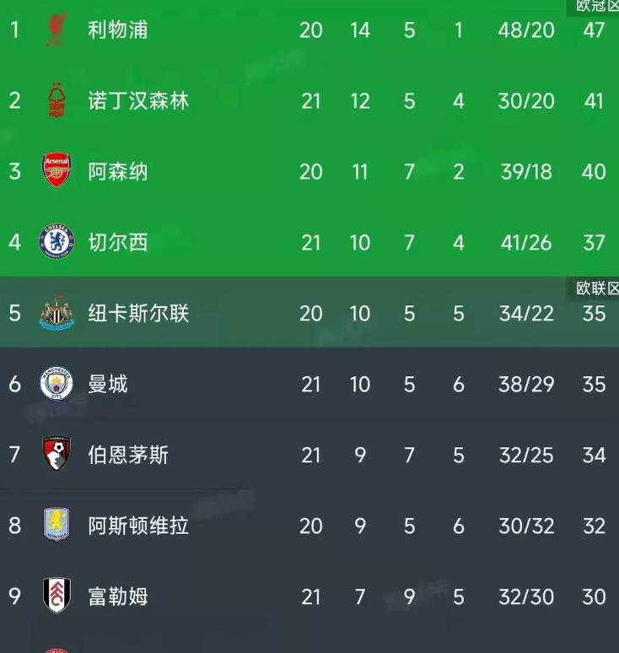
Task: Click the Nottingham Forest crest
Action: [x=57, y=100]
